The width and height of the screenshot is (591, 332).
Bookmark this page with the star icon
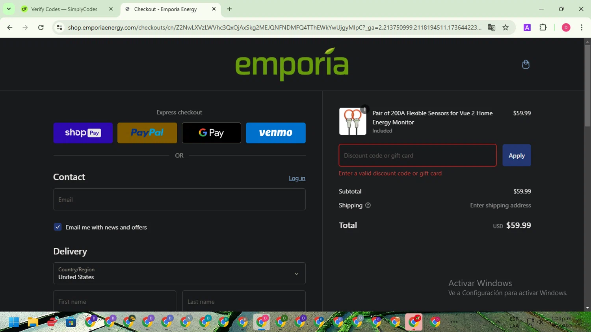click(x=506, y=27)
